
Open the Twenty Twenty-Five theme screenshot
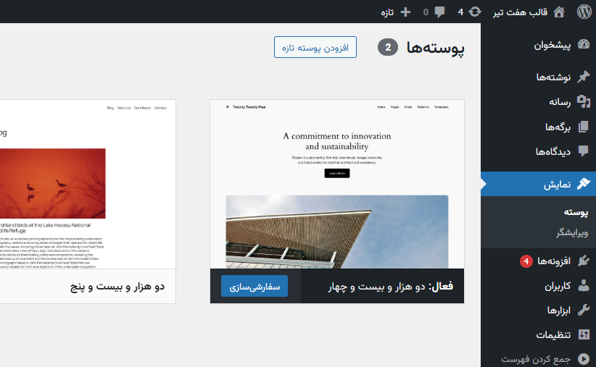(x=88, y=184)
